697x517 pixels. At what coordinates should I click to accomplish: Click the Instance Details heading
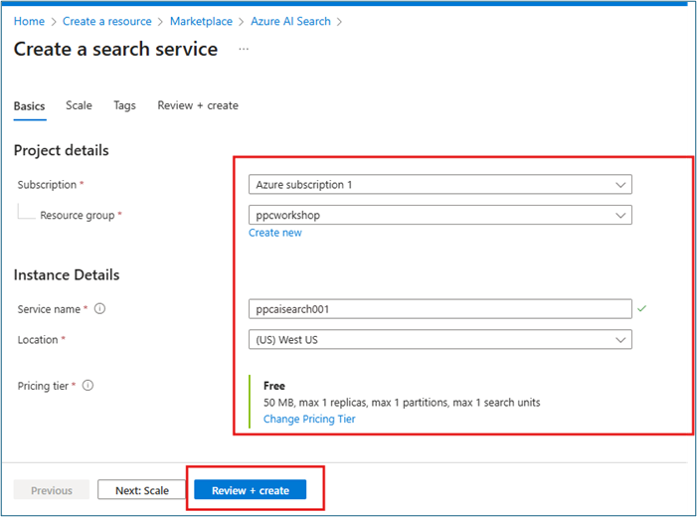(x=67, y=274)
